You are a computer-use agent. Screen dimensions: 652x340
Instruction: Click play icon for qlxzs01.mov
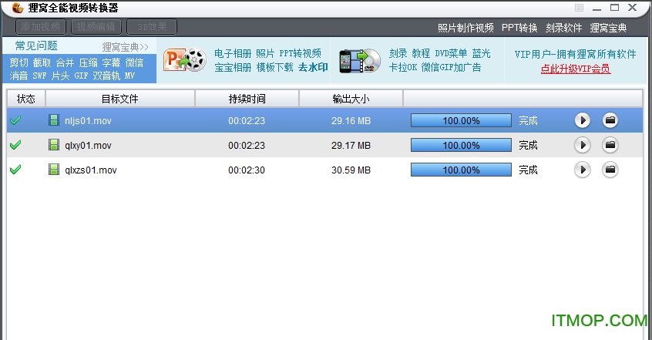[x=583, y=170]
